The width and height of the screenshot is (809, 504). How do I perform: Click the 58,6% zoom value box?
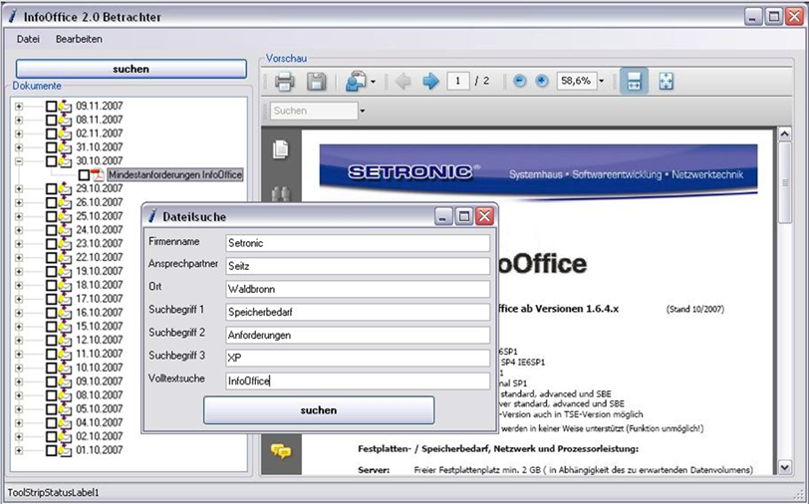pos(577,81)
